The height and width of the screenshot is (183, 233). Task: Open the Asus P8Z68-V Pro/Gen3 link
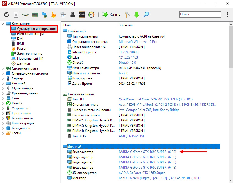(x=167, y=105)
